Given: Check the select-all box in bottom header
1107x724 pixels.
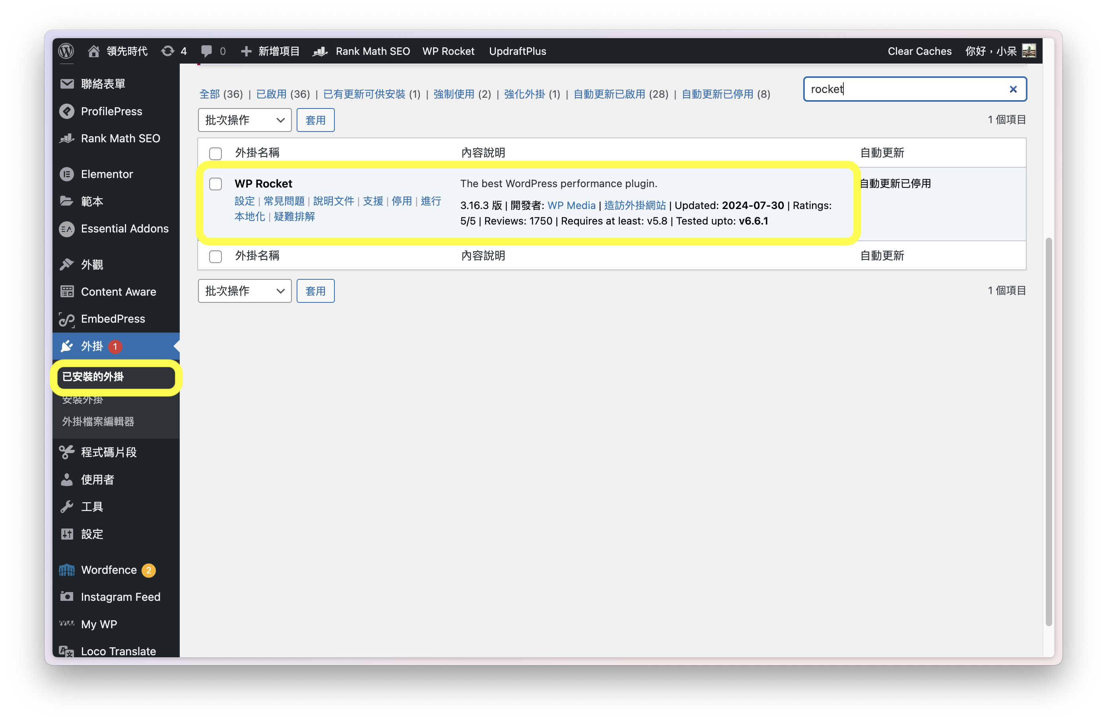Looking at the screenshot, I should pyautogui.click(x=216, y=257).
